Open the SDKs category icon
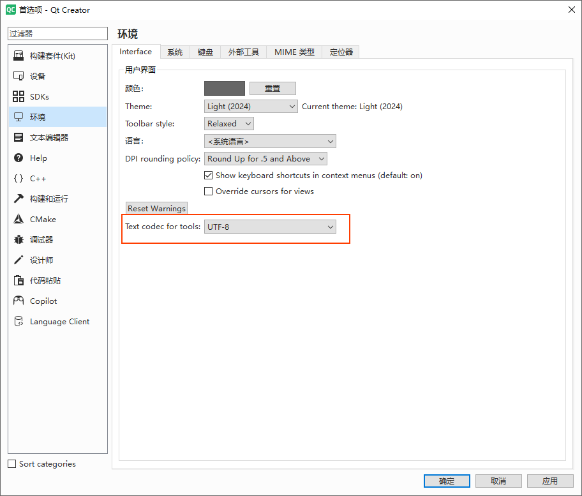The height and width of the screenshot is (496, 582). [x=19, y=97]
